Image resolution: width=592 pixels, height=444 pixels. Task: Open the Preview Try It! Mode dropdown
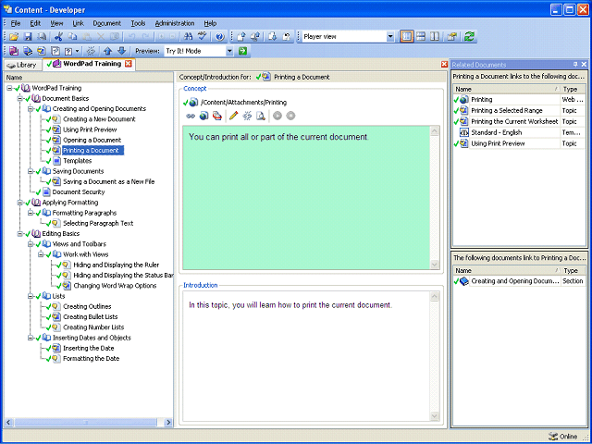point(229,51)
